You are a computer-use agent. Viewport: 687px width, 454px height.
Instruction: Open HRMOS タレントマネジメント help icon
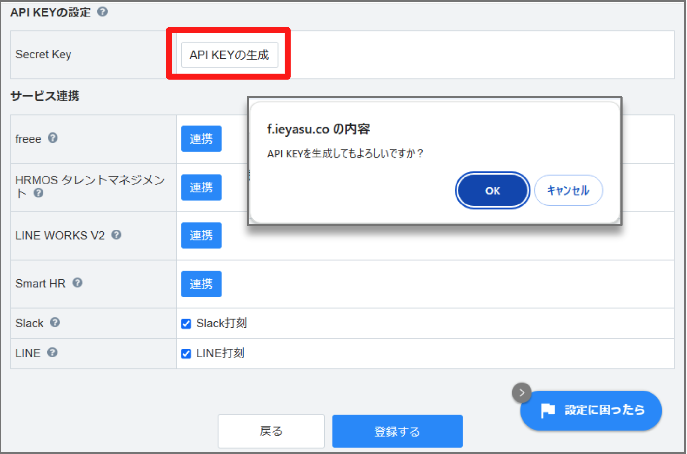tap(38, 193)
